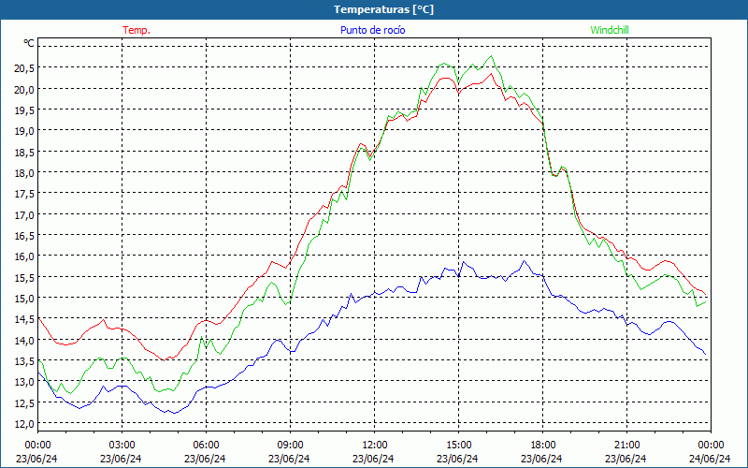Click the 12:00 time axis label

point(375,445)
